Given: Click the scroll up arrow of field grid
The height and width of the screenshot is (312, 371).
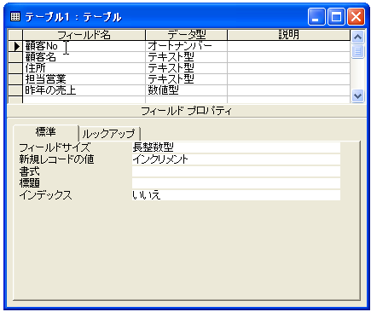Looking at the screenshot, I should pyautogui.click(x=357, y=37).
